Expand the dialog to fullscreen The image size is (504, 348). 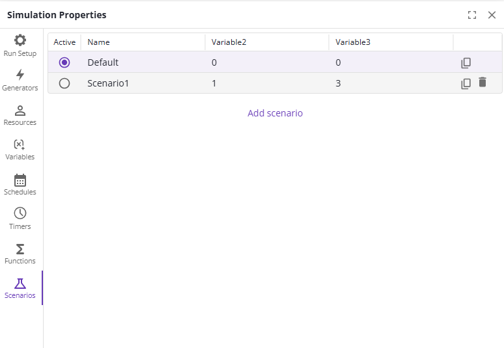click(472, 15)
